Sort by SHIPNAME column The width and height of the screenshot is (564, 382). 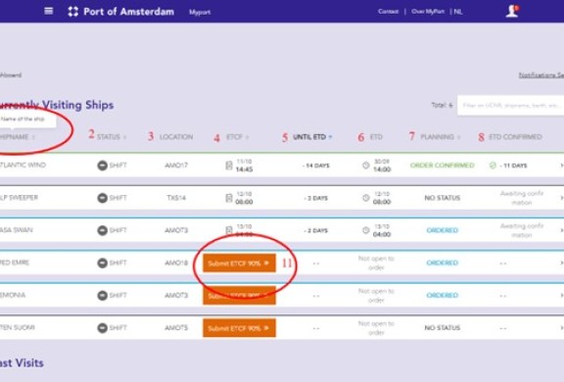coord(18,137)
